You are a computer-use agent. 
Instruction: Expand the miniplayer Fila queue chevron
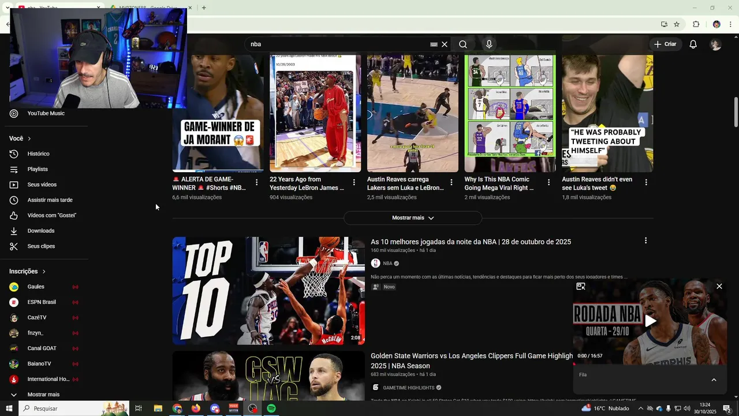(x=714, y=380)
